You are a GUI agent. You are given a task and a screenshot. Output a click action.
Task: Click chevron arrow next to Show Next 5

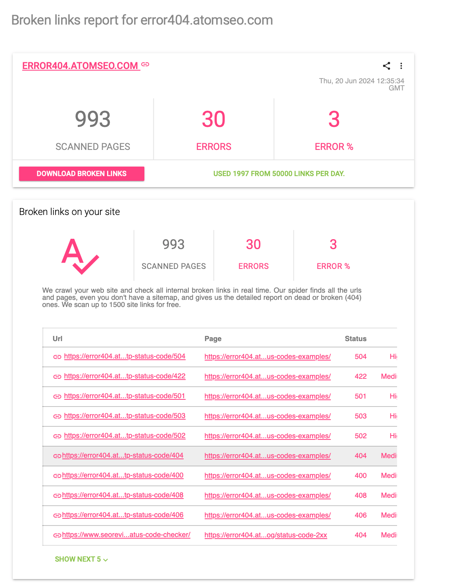click(106, 560)
